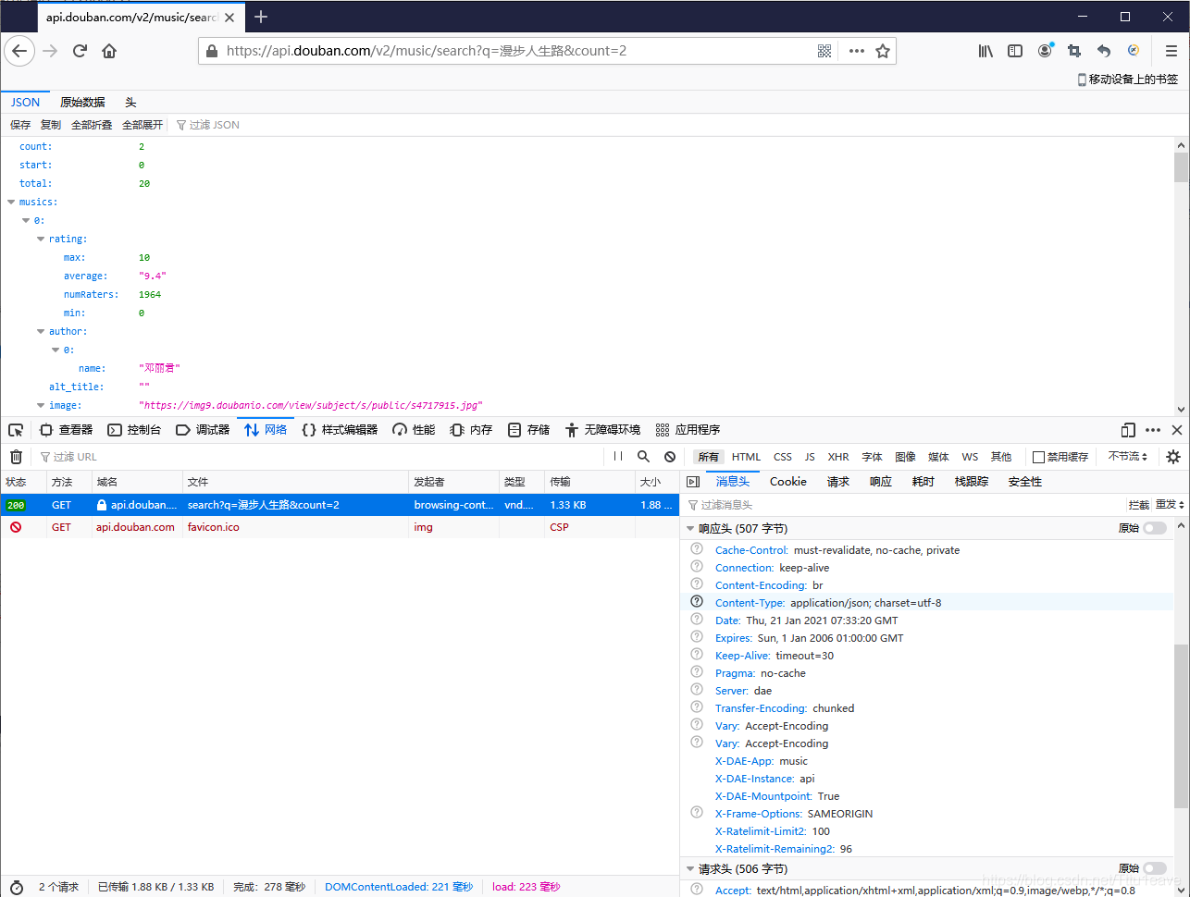Toggle 原始 switch for response headers

[1155, 528]
